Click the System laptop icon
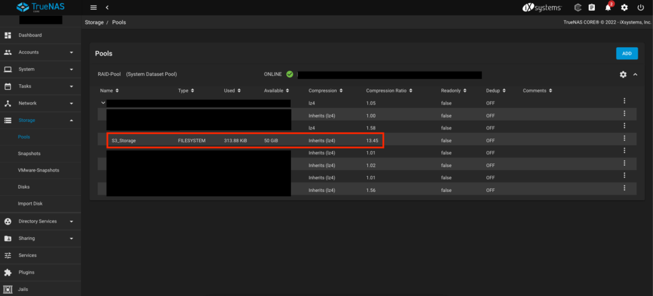 8,69
